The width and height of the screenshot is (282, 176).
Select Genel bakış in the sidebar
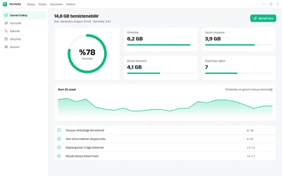click(24, 15)
